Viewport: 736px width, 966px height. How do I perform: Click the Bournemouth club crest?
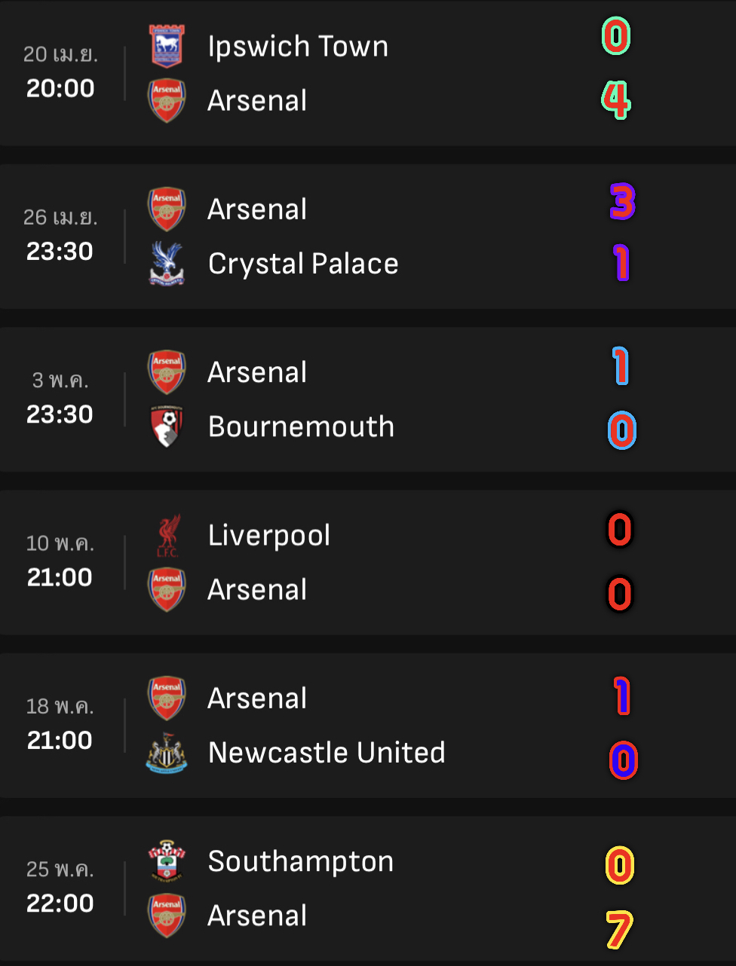coord(167,426)
